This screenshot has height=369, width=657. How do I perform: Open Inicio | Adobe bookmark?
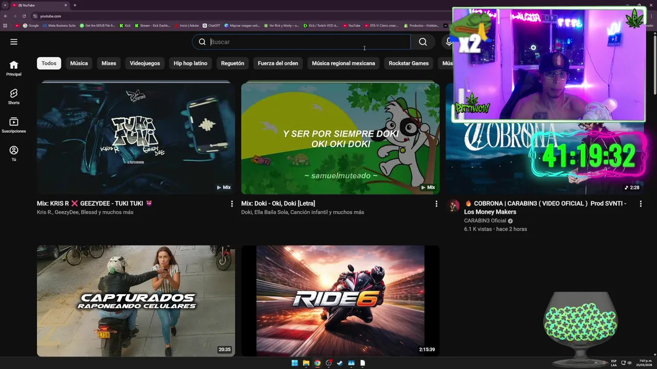[x=186, y=26]
